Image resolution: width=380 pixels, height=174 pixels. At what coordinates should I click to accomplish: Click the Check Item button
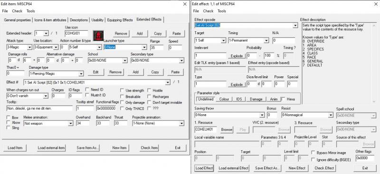[x=149, y=148]
